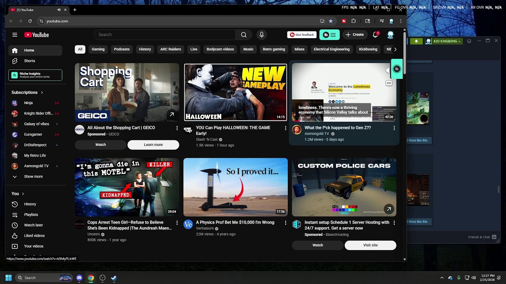The image size is (506, 284).
Task: Click the install app icon in address bar
Action: point(322,21)
